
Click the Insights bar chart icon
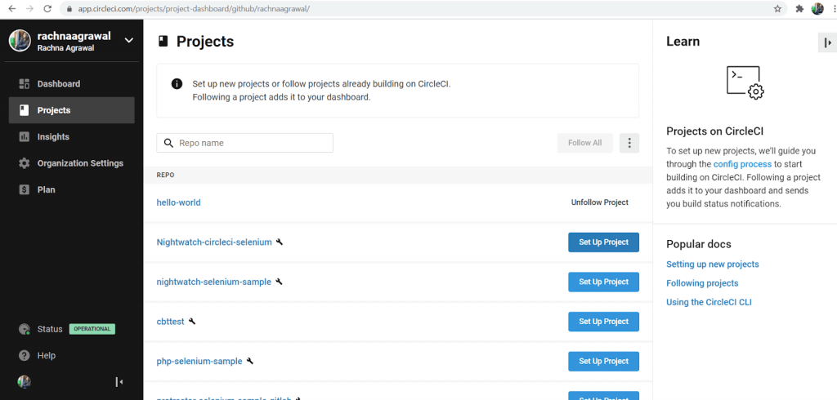pyautogui.click(x=24, y=137)
